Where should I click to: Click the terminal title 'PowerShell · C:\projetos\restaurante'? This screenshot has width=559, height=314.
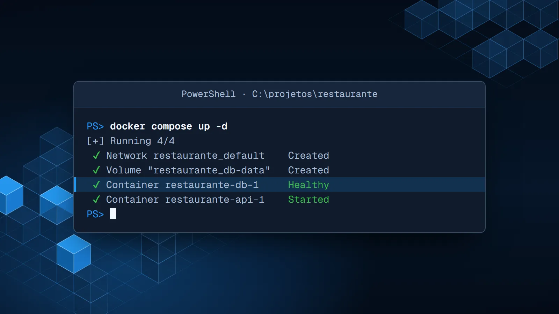tap(279, 94)
